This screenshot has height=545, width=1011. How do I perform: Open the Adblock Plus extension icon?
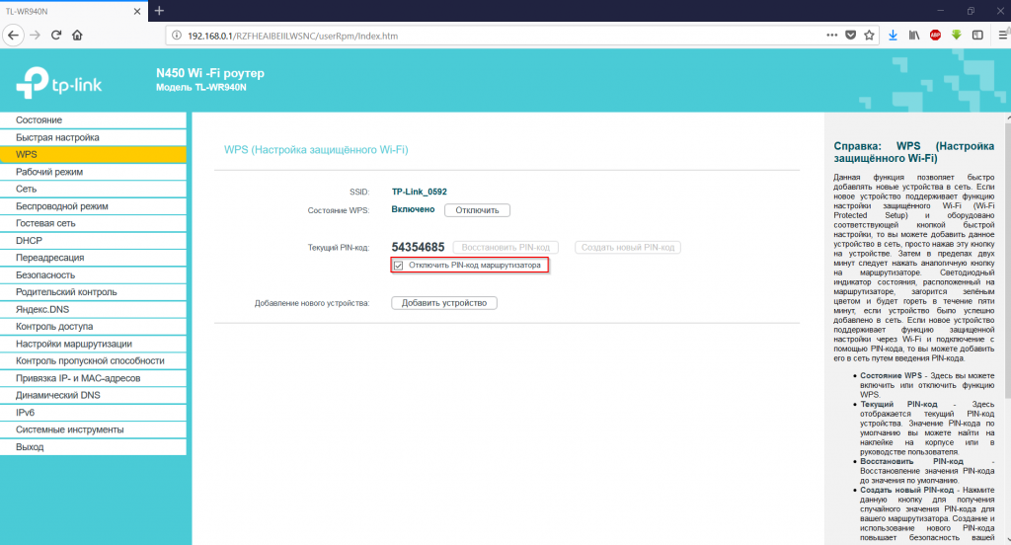(935, 36)
